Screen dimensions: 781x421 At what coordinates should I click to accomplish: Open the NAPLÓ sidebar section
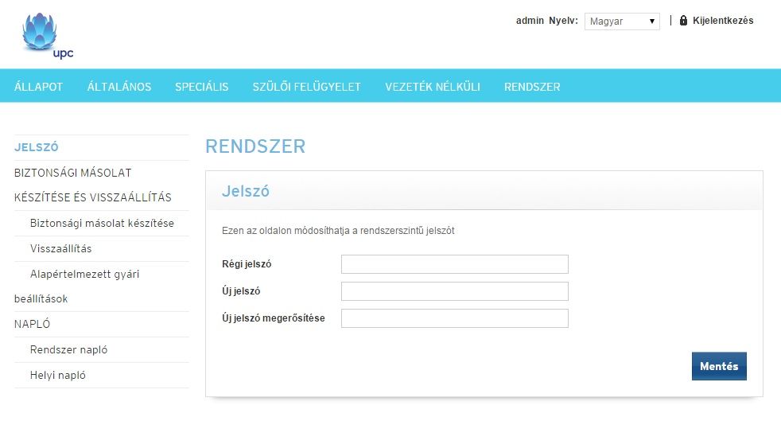pos(33,325)
